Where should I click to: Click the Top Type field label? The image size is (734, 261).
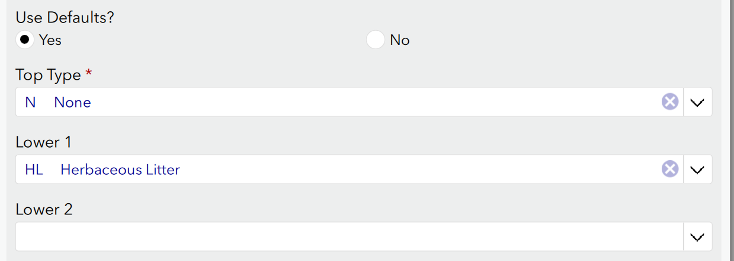(x=48, y=76)
